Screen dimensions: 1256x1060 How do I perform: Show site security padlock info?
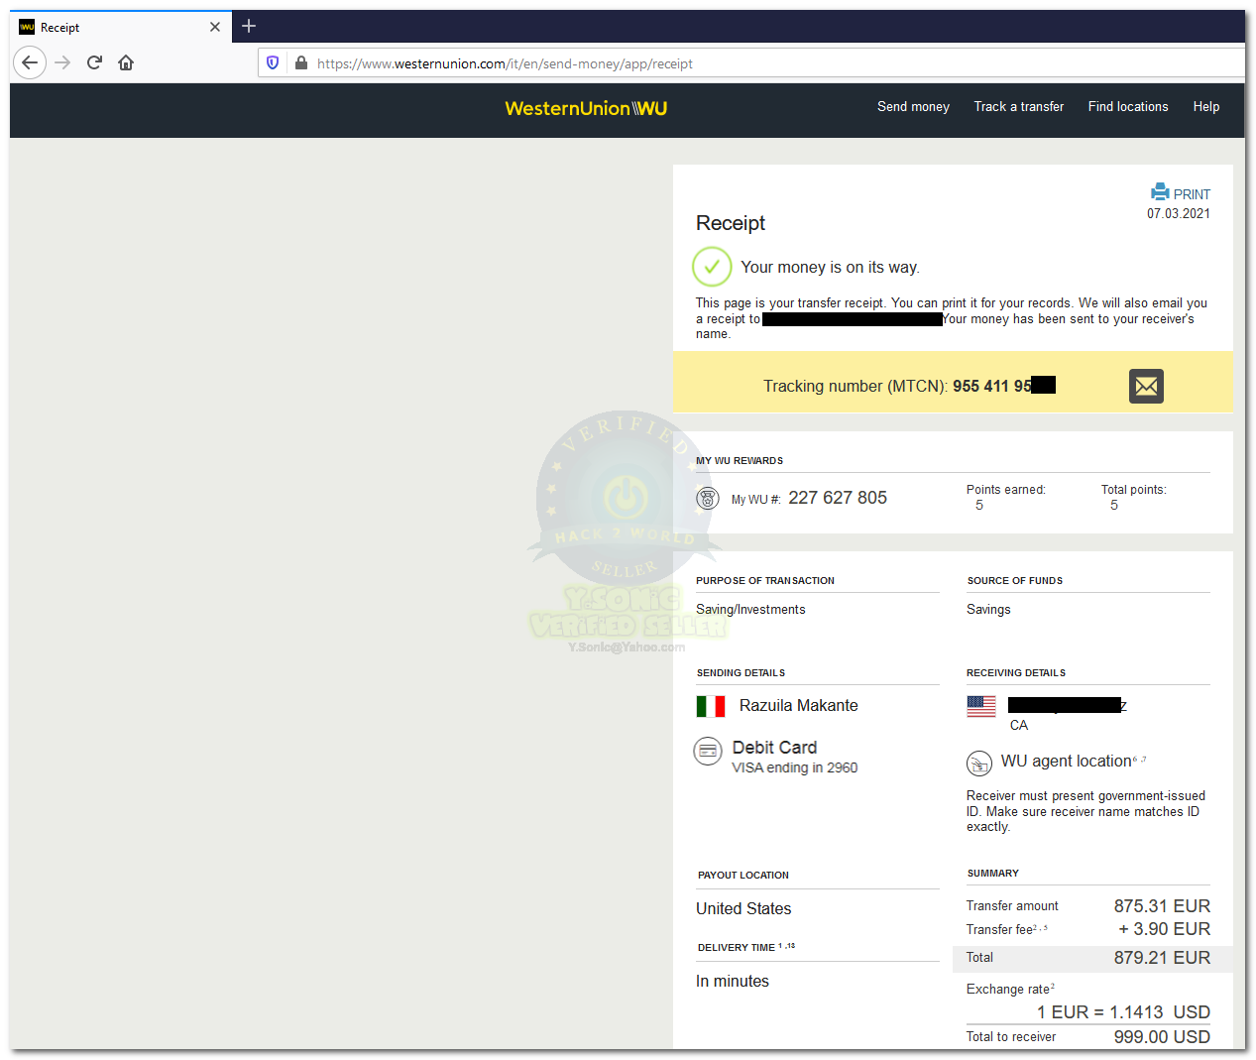tap(301, 62)
